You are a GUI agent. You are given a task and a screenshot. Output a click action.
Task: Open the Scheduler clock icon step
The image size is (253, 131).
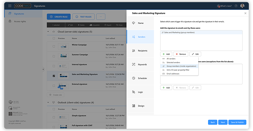point(134,78)
